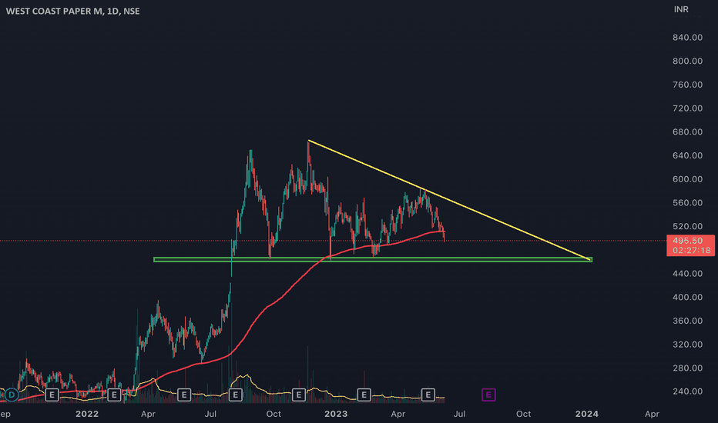Click the purple upcoming earnings E marker
Viewport: 718px width, 423px height.
click(488, 395)
